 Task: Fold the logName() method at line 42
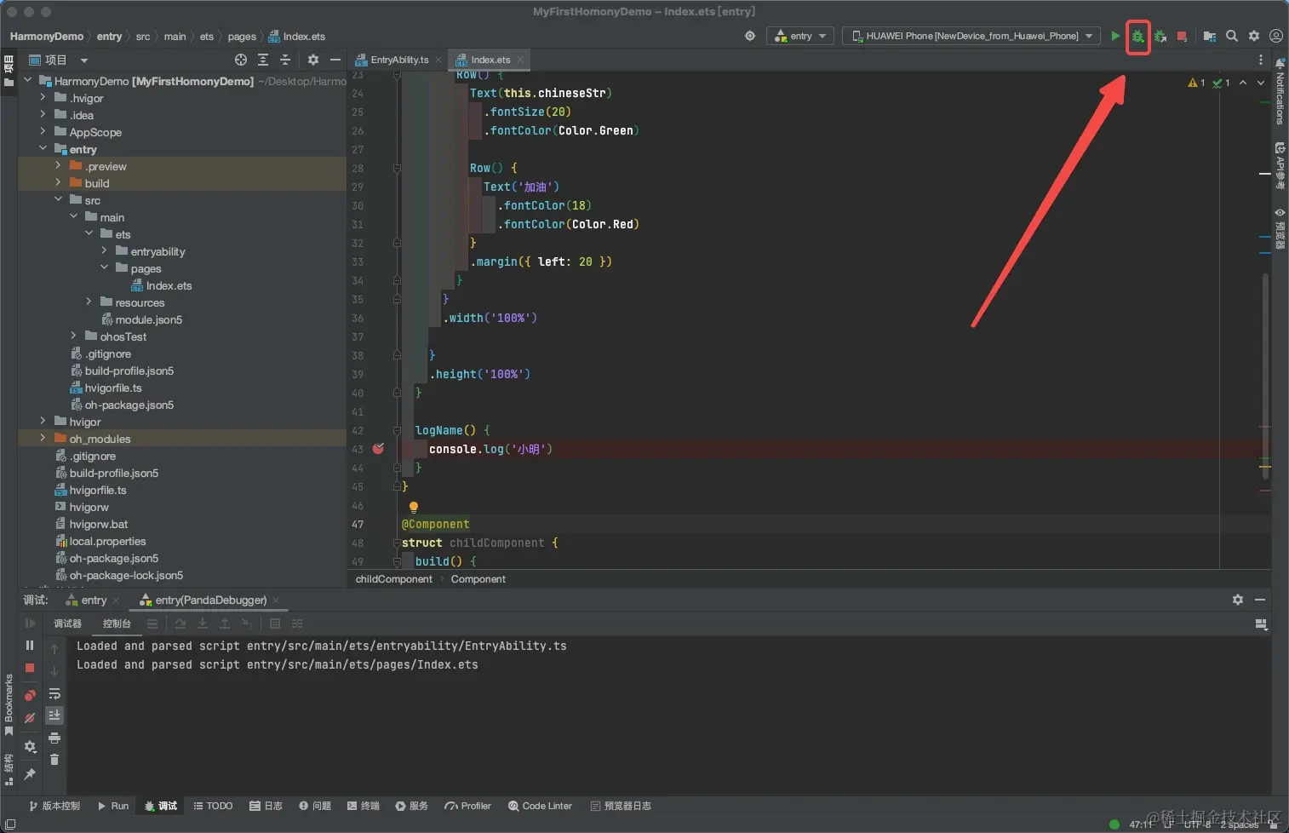coord(397,430)
